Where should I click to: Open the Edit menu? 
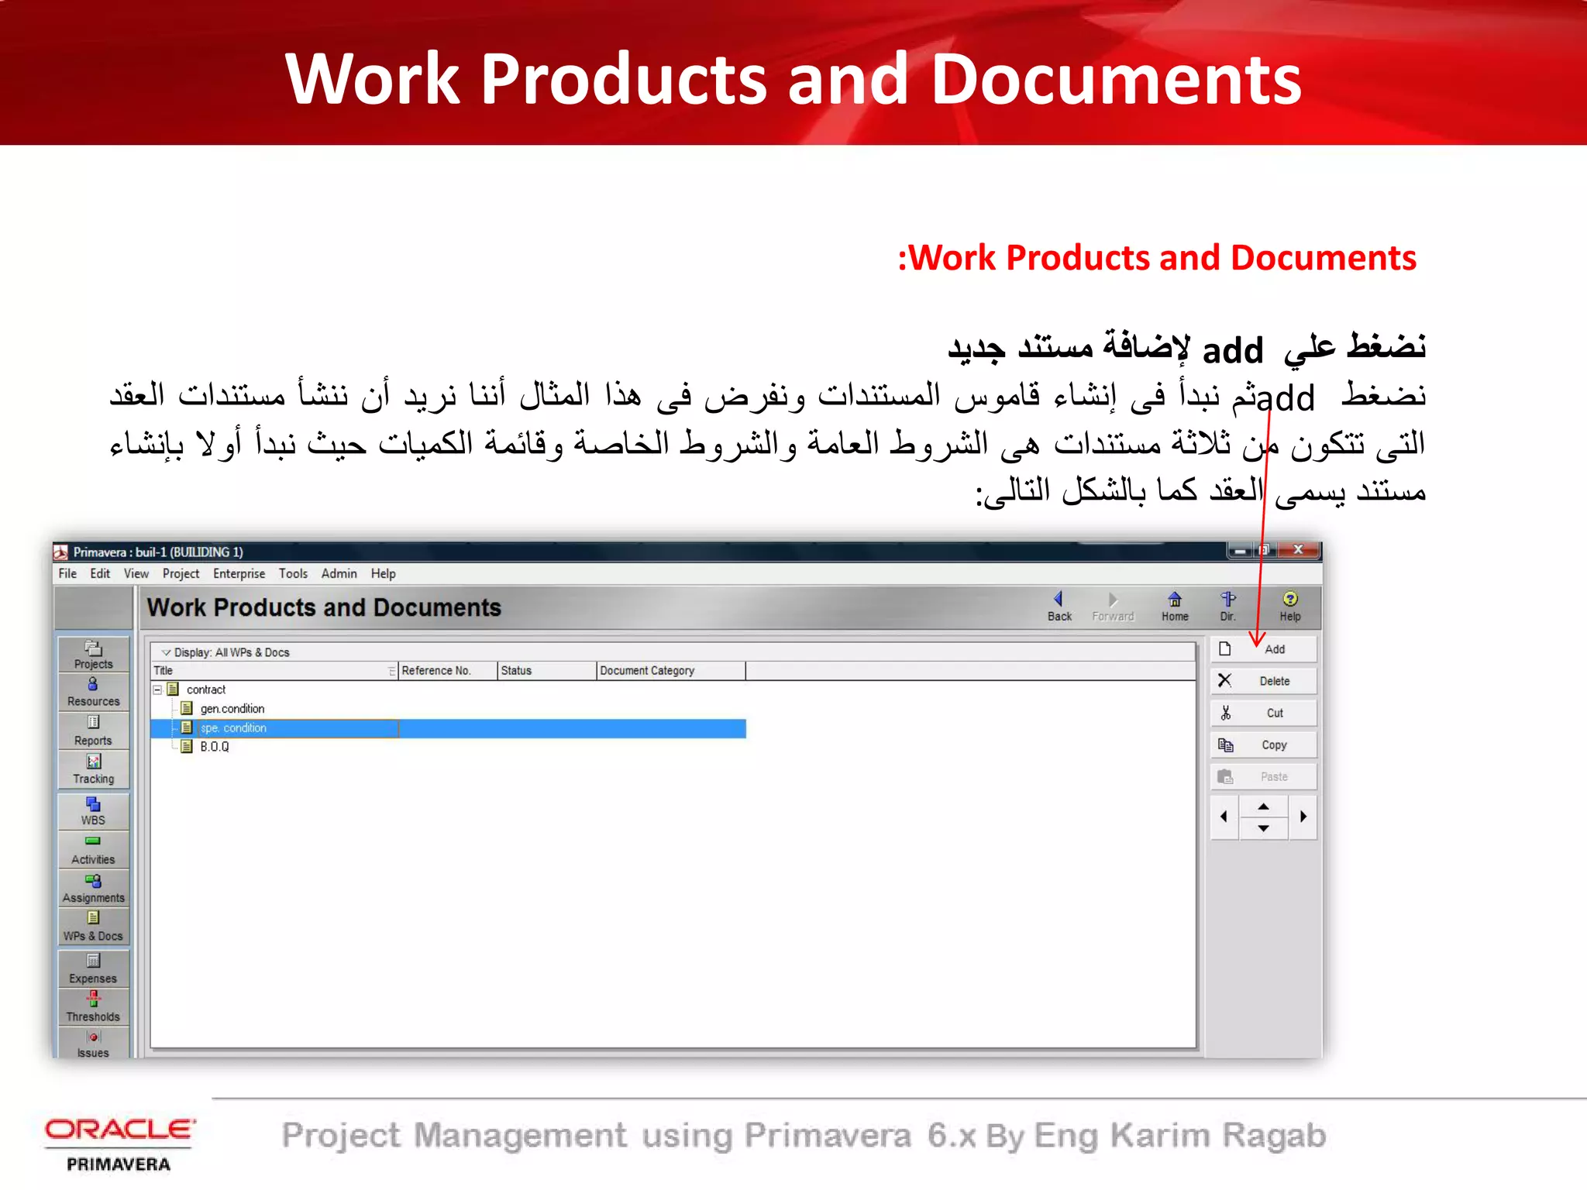click(x=100, y=573)
